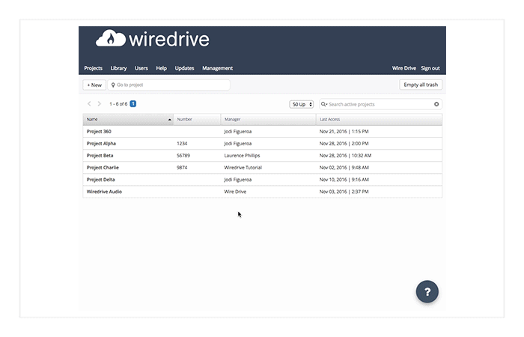Toggle sort arrow on Name column

click(x=169, y=120)
